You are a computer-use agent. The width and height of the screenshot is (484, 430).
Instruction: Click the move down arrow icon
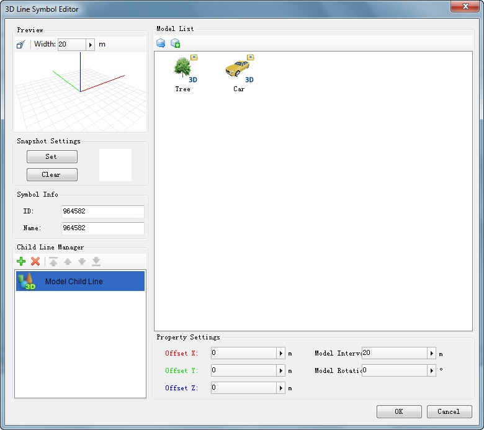click(x=82, y=261)
